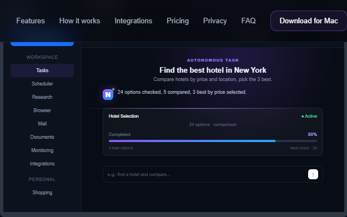Screen dimensions: 347x217
Task: Open the Pricing page link
Action: (178, 21)
